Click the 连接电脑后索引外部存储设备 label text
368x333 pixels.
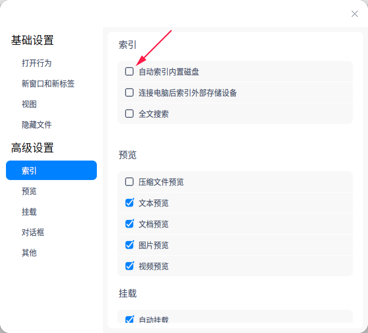(x=188, y=93)
